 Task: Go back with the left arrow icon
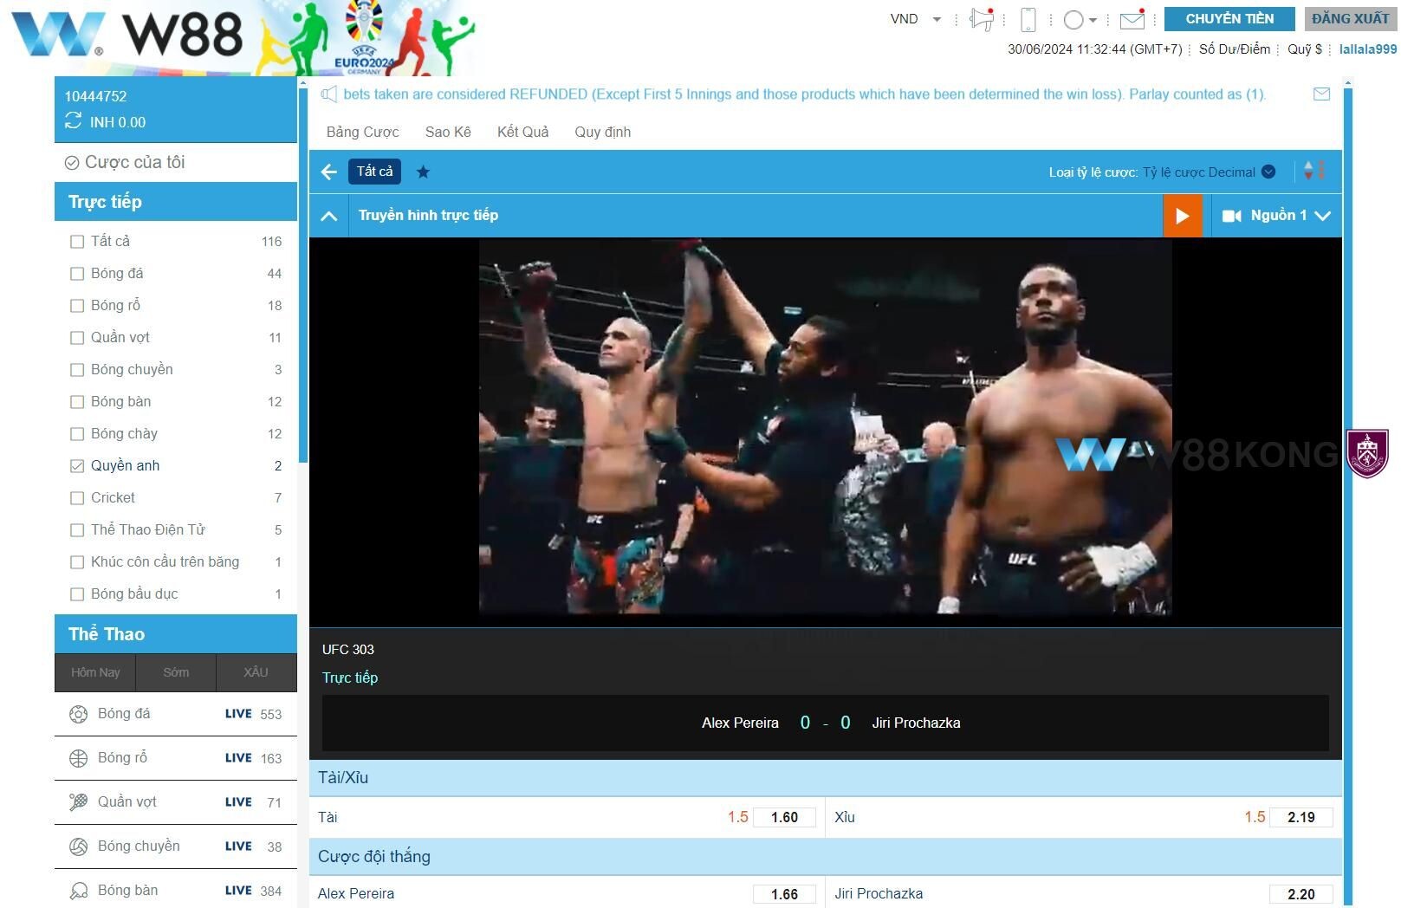click(x=329, y=172)
